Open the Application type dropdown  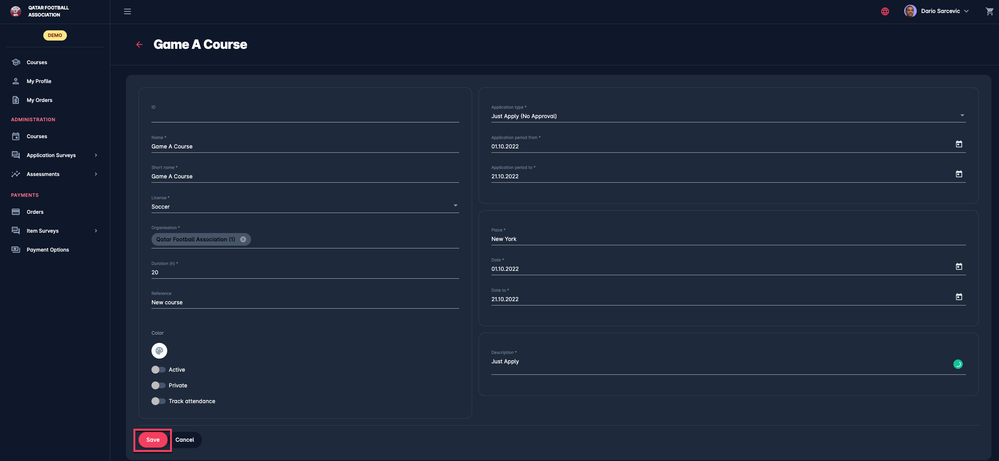pos(728,116)
